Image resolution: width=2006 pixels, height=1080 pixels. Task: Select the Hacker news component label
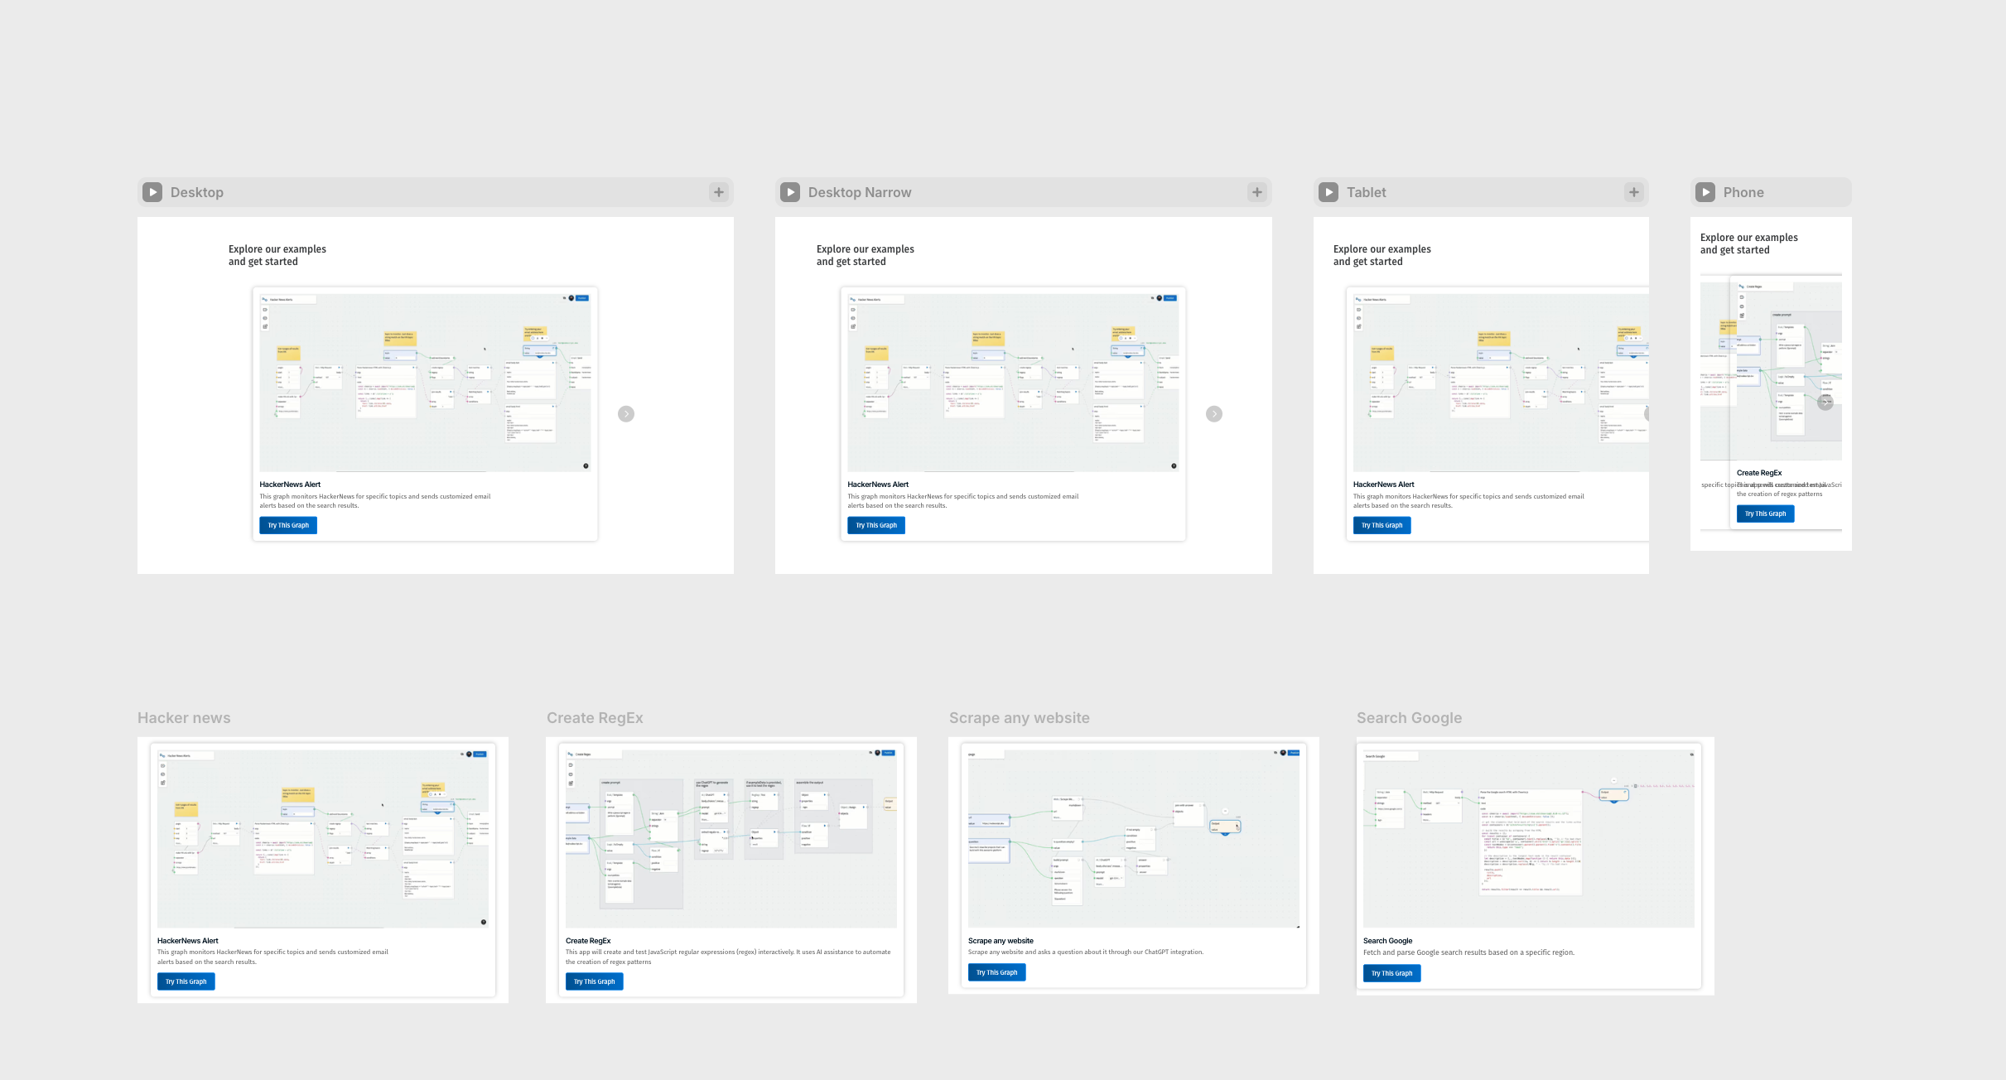[184, 718]
